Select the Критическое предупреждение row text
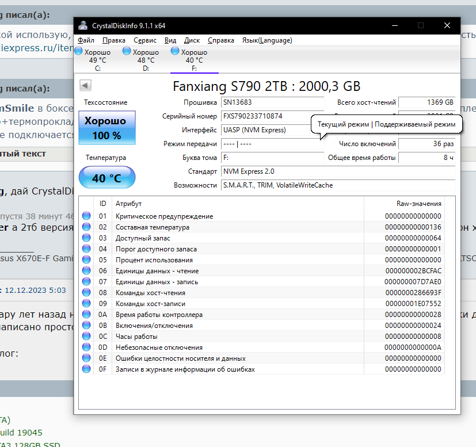The image size is (476, 447). coord(164,216)
